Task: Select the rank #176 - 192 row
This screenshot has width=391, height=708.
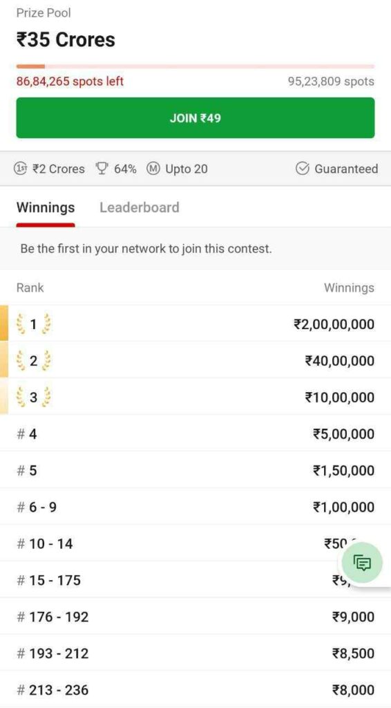Action: point(195,617)
